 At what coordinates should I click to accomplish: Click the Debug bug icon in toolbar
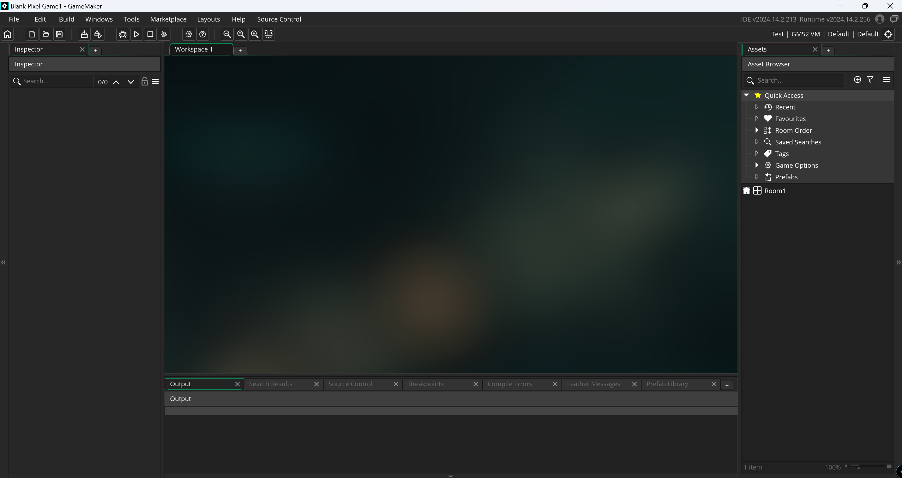tap(122, 34)
